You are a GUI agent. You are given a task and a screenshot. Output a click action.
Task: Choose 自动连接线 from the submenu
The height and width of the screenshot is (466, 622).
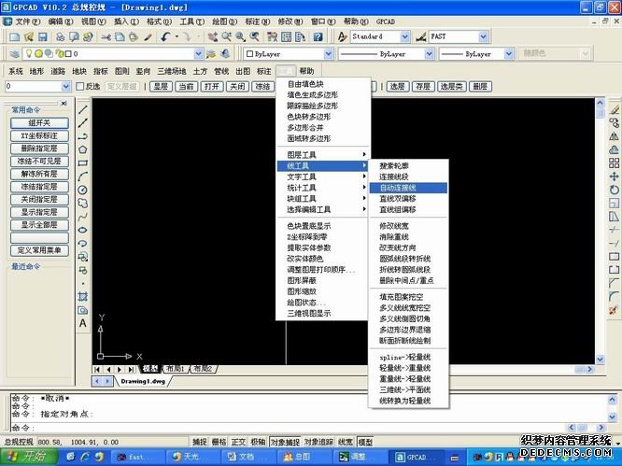pos(408,188)
